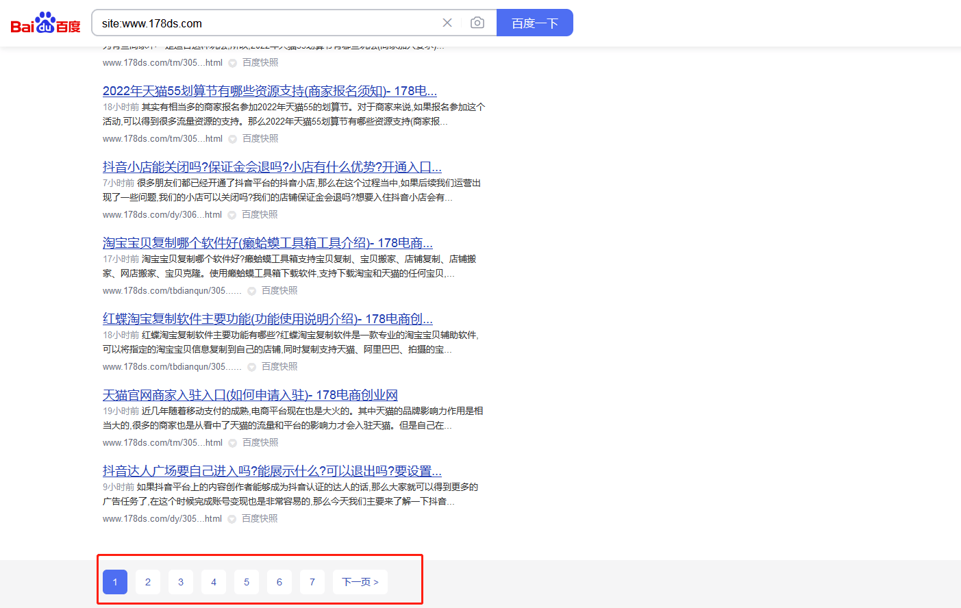Go to results page 4

pos(214,582)
